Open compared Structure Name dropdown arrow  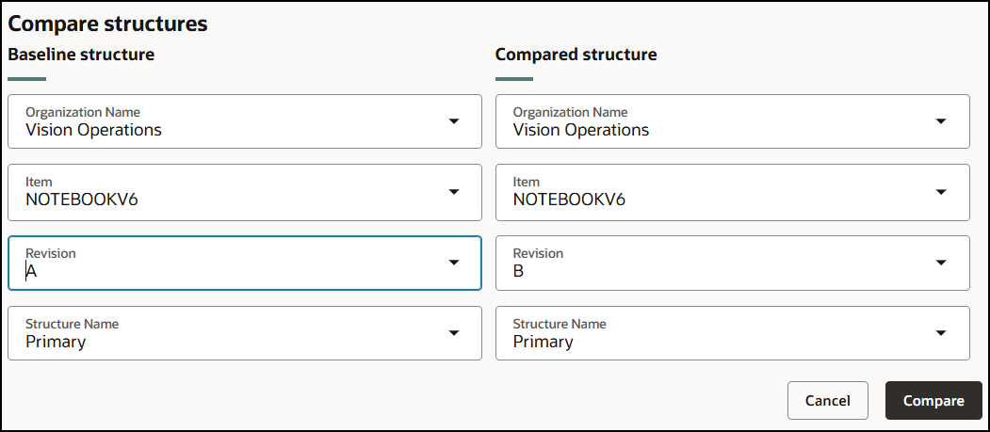tap(940, 333)
